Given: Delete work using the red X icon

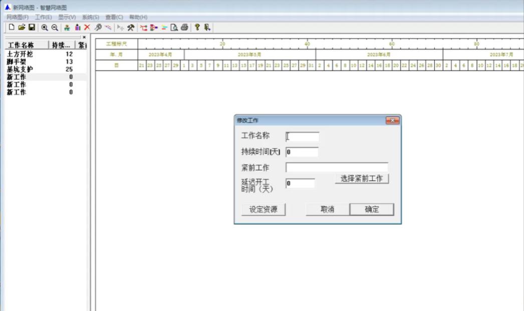Looking at the screenshot, I should point(87,28).
